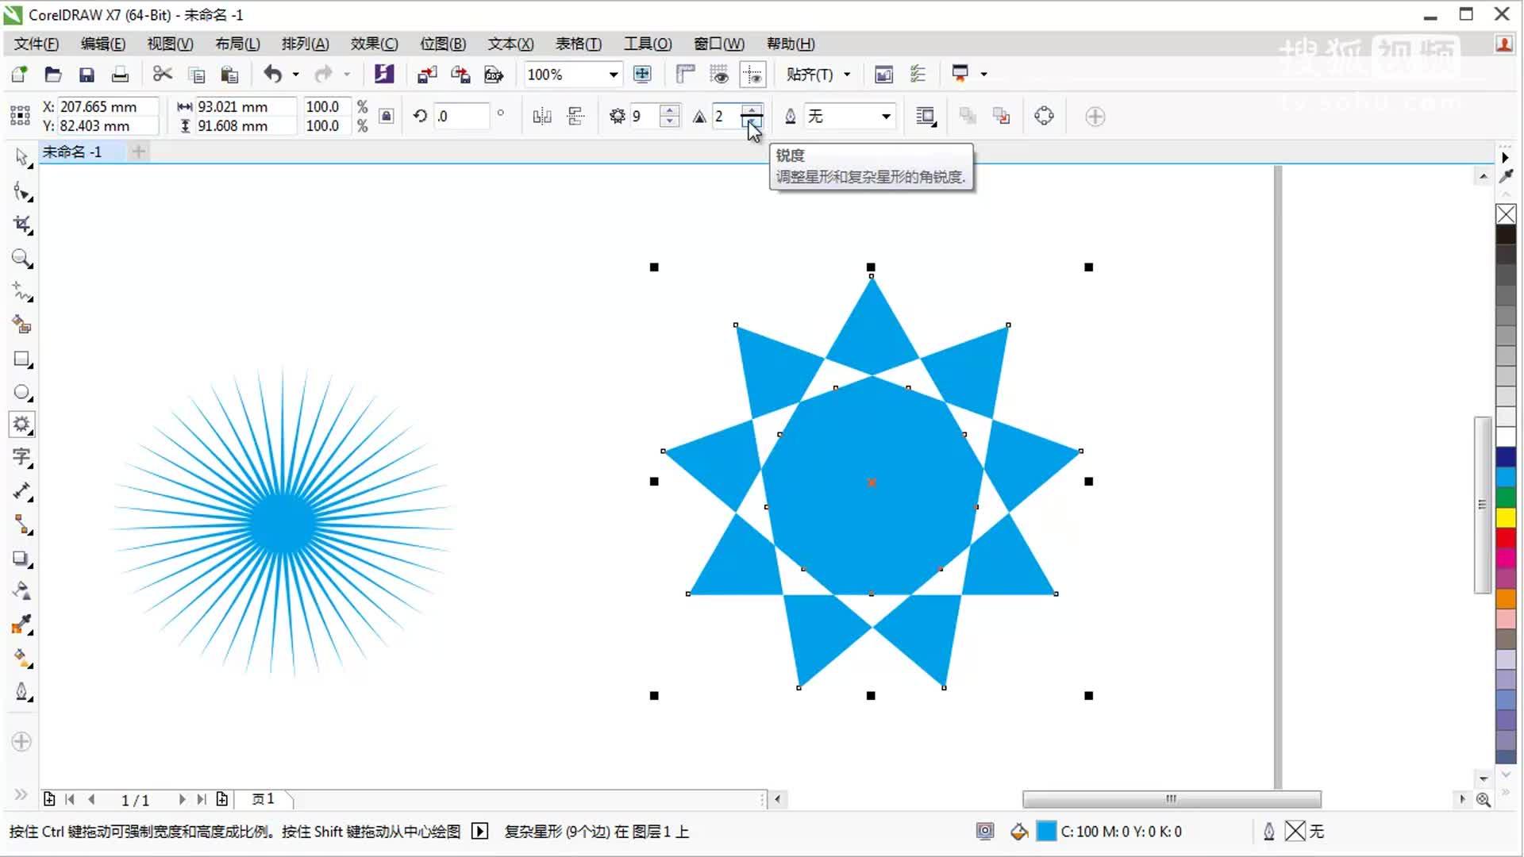
Task: Click the 页1 page tab
Action: coord(264,799)
